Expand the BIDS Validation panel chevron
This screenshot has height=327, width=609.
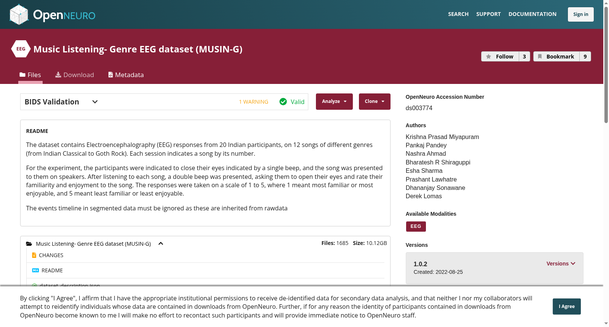coord(95,102)
